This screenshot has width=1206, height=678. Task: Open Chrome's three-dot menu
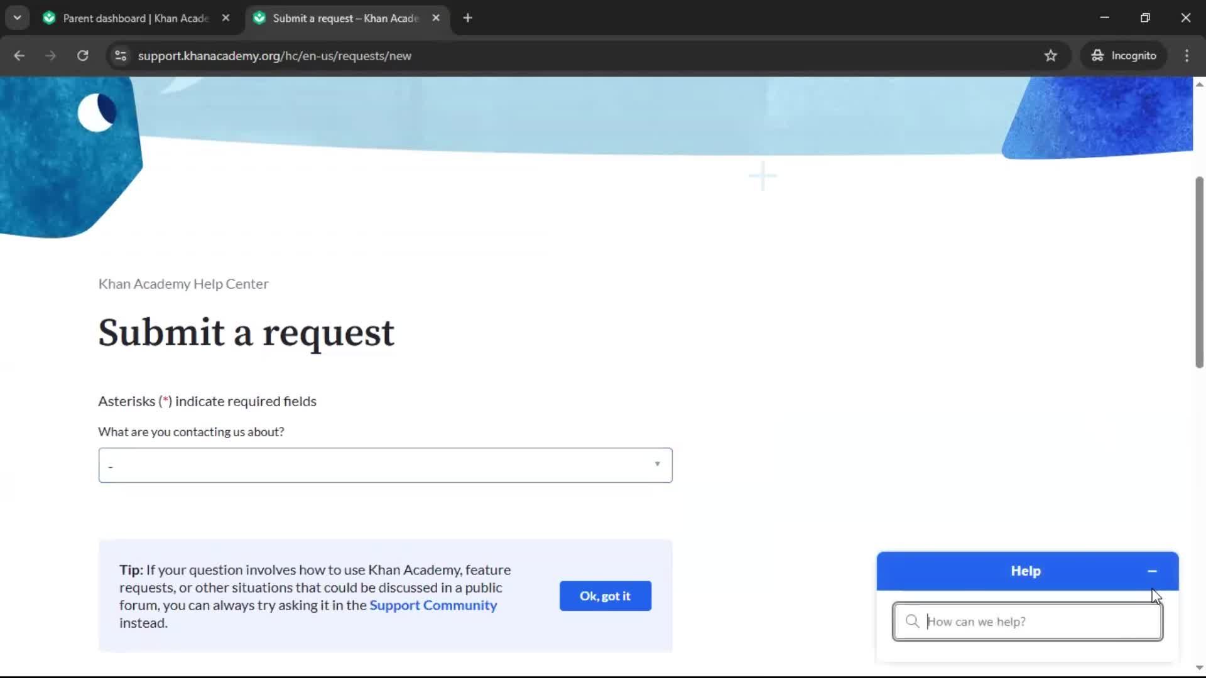(x=1187, y=56)
